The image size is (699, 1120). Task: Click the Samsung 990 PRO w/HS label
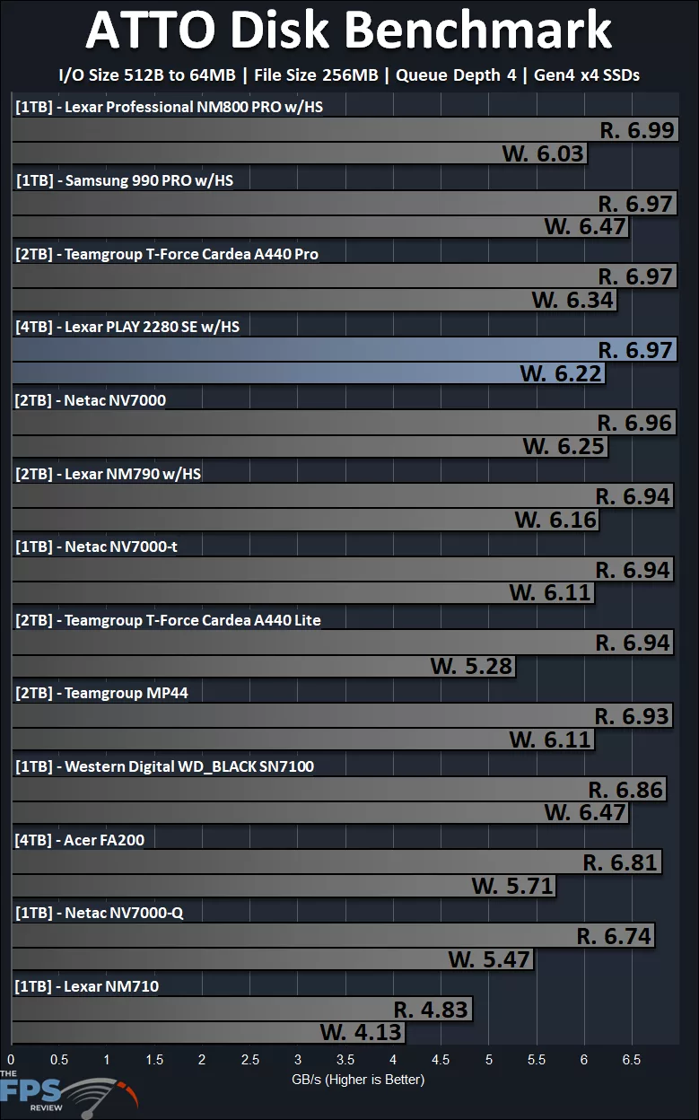click(125, 180)
